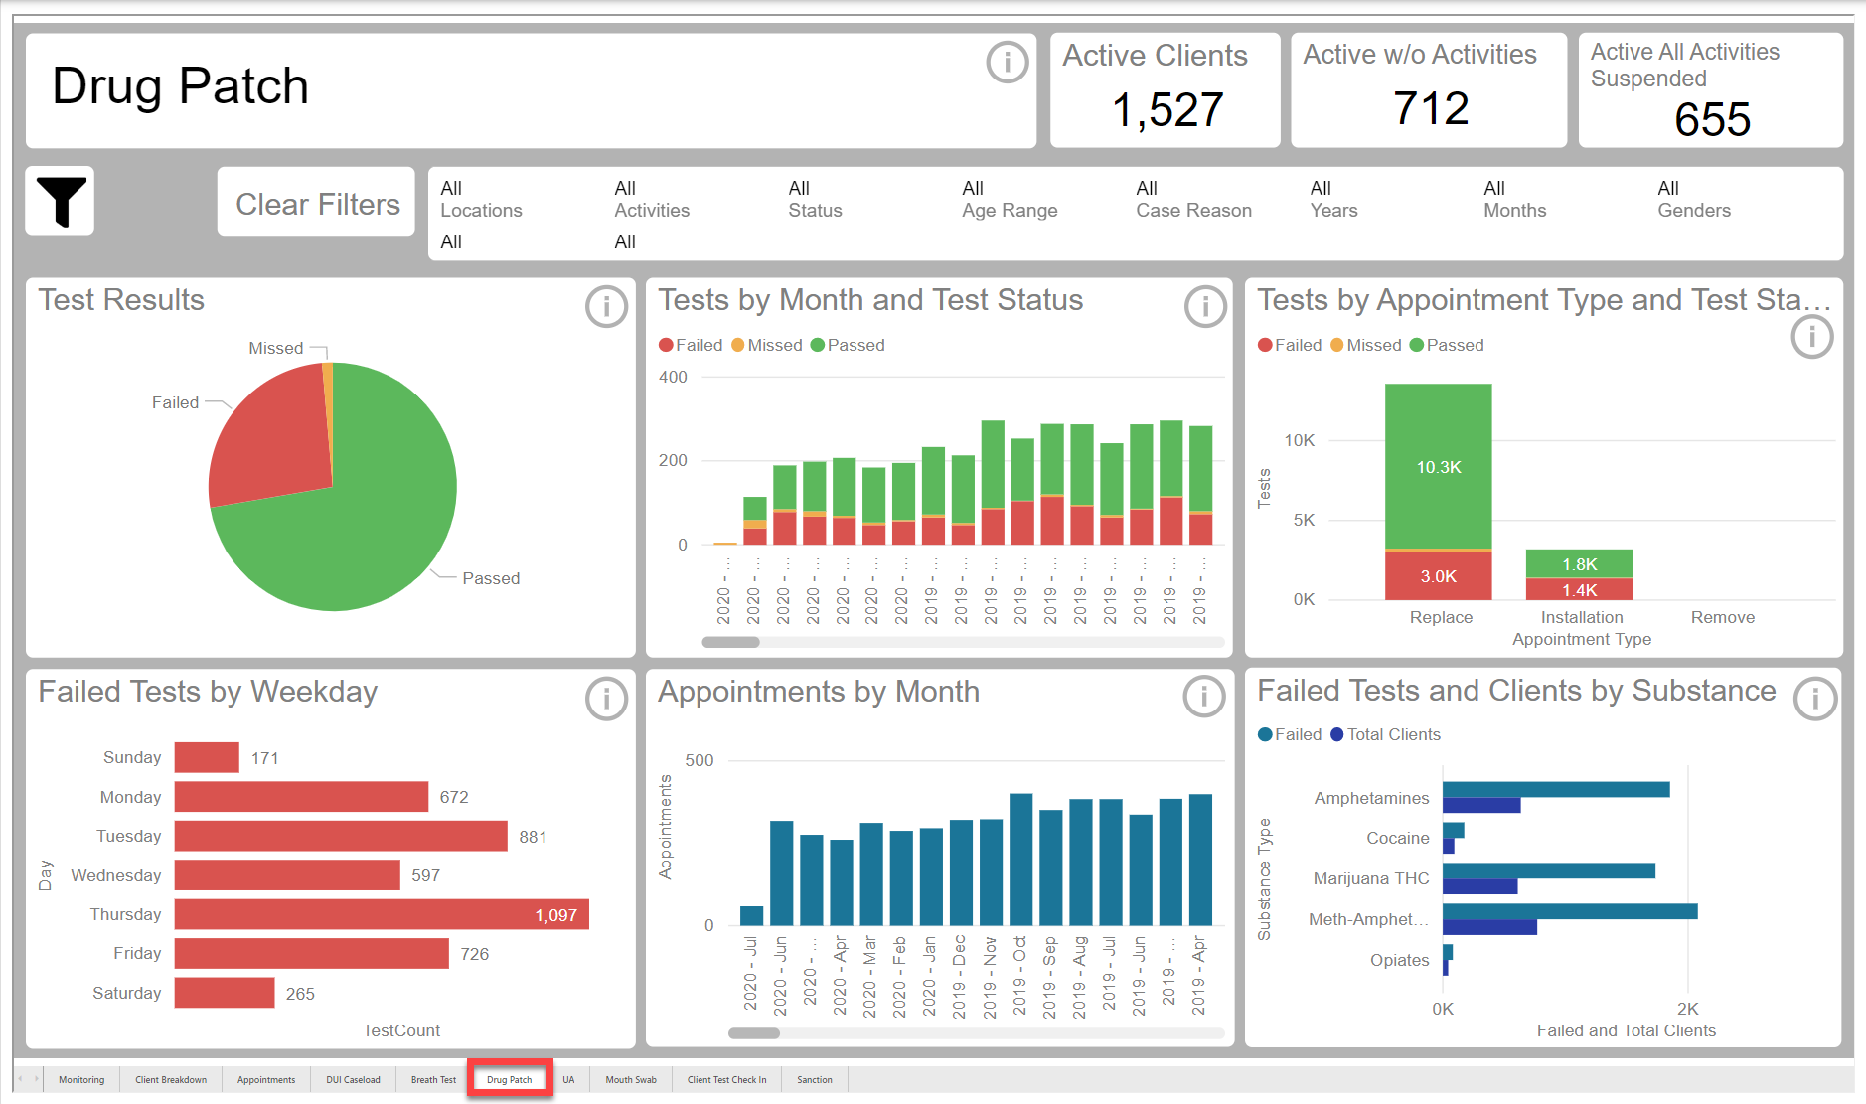Open info for Appointments by Month
This screenshot has height=1104, width=1866.
(x=1203, y=698)
